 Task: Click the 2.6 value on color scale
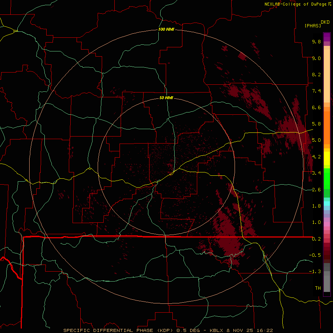pyautogui.click(x=316, y=190)
